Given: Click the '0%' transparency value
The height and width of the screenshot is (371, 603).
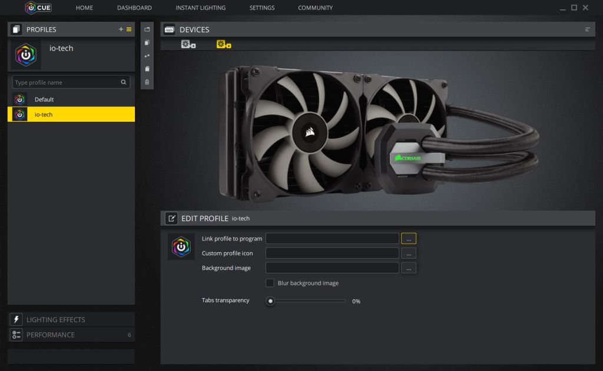Looking at the screenshot, I should coord(356,302).
